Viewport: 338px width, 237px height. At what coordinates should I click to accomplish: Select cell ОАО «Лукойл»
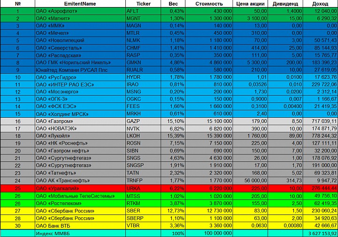coord(80,136)
